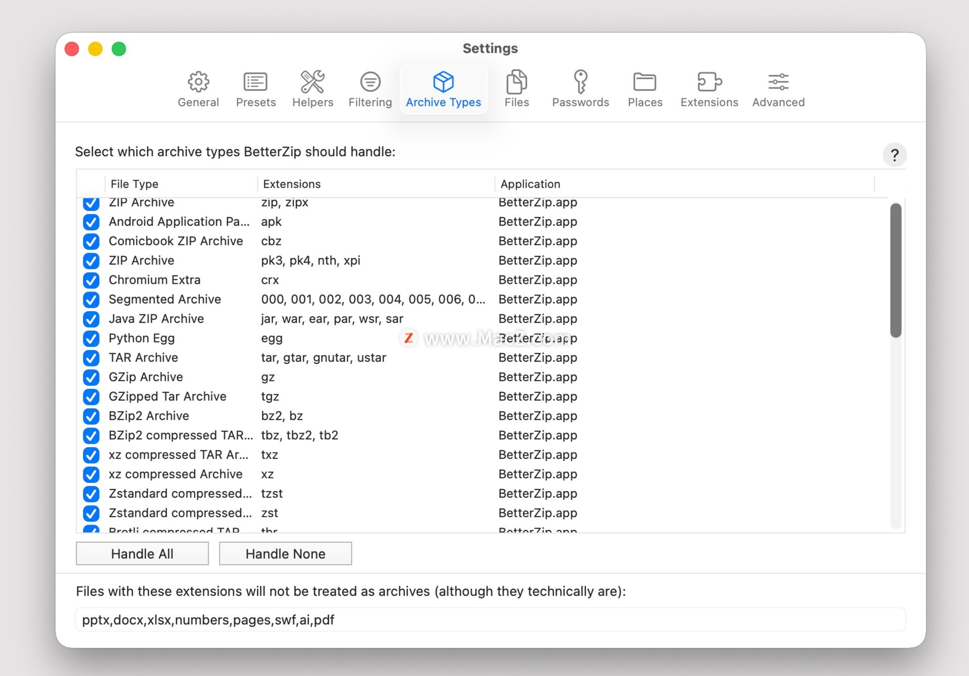This screenshot has width=969, height=676.
Task: Select the "crx" extension cell
Action: 270,280
